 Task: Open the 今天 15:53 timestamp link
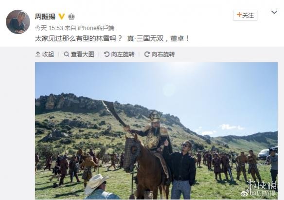(49, 28)
